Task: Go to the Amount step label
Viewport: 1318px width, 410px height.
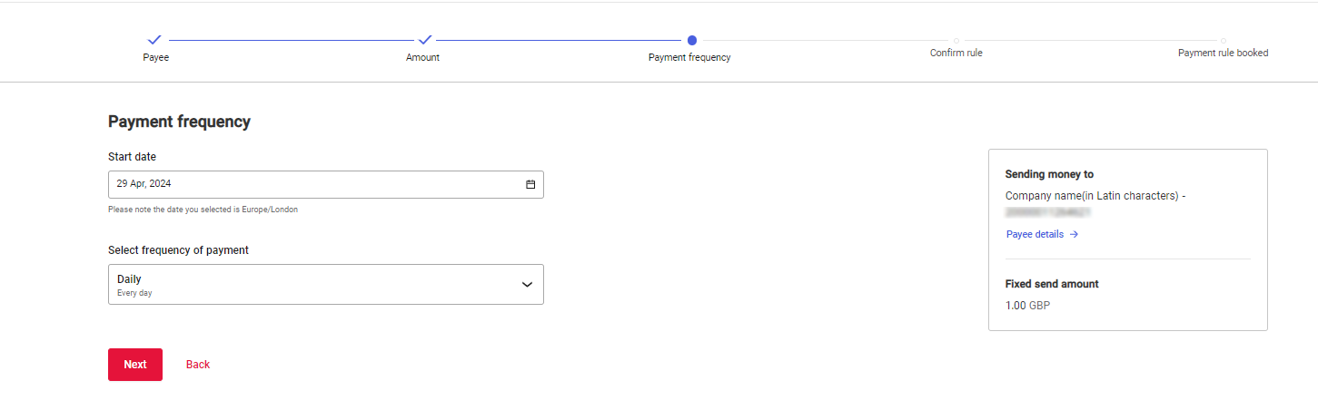Action: click(422, 57)
